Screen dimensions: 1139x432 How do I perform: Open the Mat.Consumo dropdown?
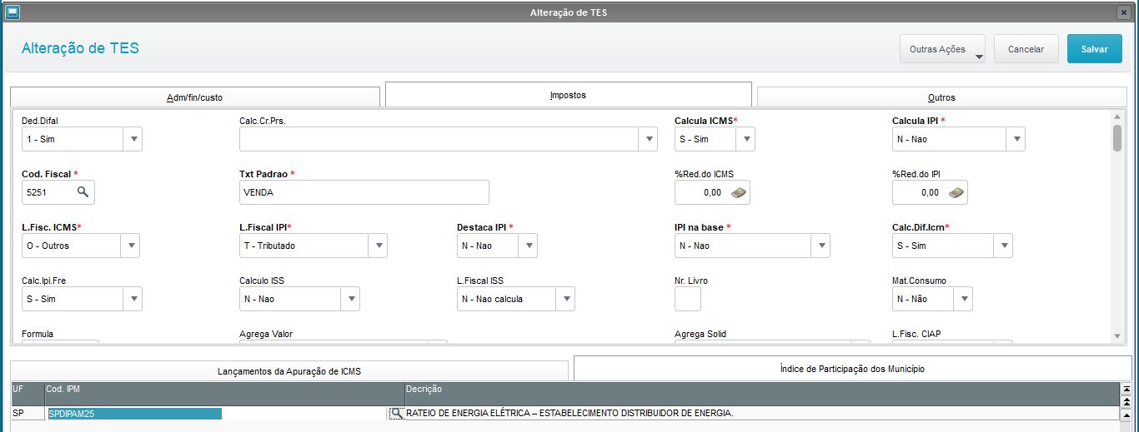click(963, 299)
